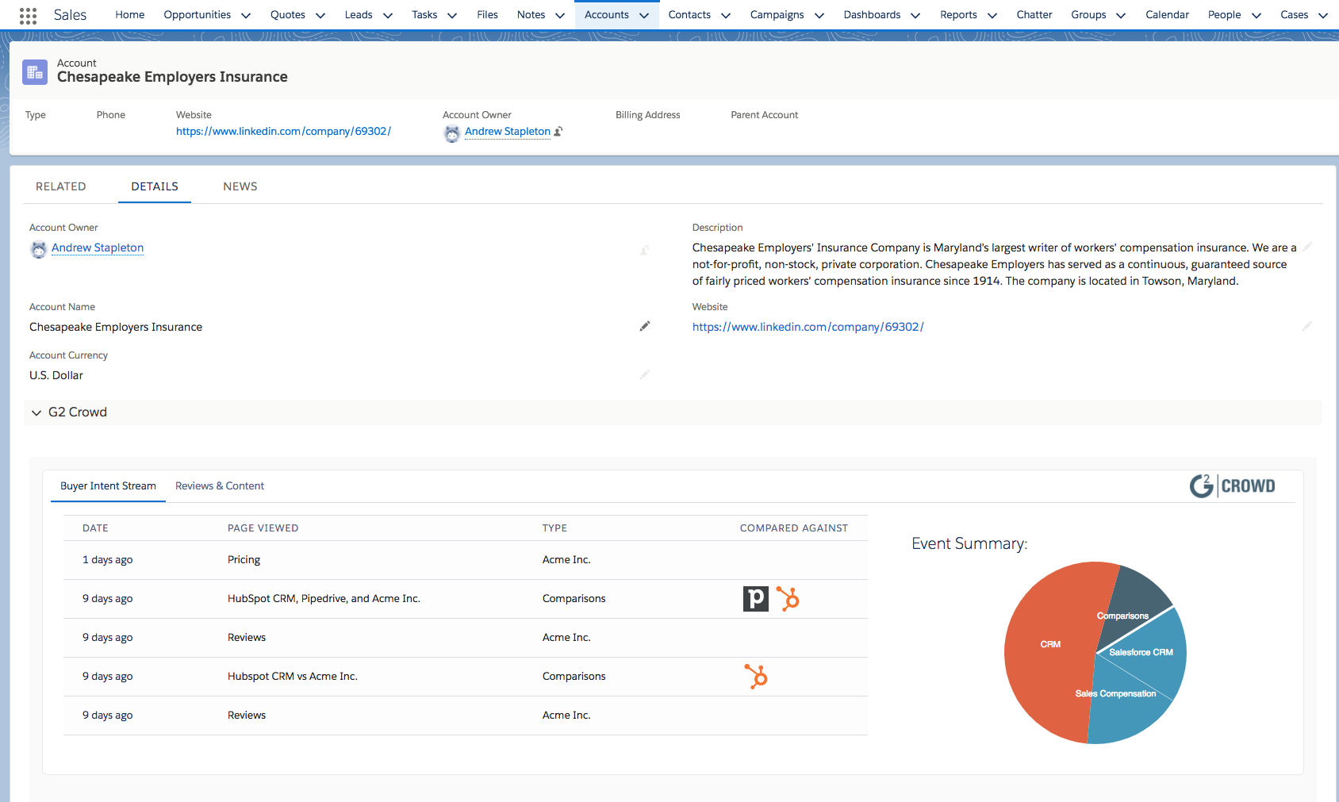Image resolution: width=1339 pixels, height=802 pixels.
Task: Open the LinkedIn website link under Description
Action: tap(808, 327)
